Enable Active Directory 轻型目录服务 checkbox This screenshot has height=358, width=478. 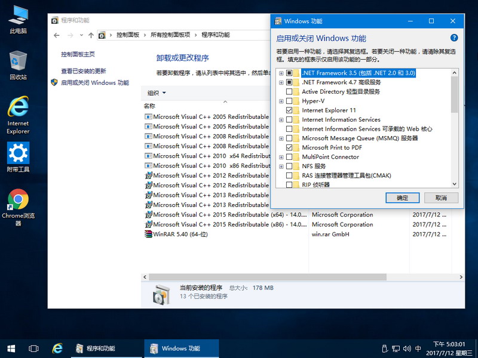pos(289,91)
